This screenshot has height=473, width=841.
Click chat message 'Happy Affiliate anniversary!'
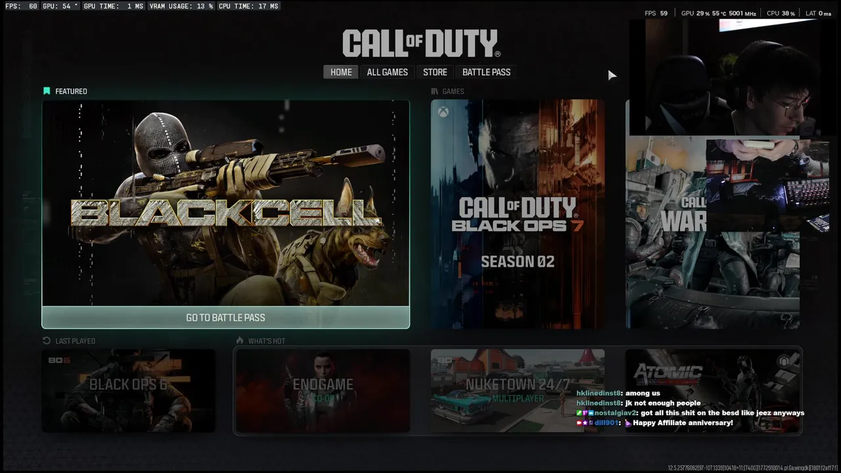683,423
